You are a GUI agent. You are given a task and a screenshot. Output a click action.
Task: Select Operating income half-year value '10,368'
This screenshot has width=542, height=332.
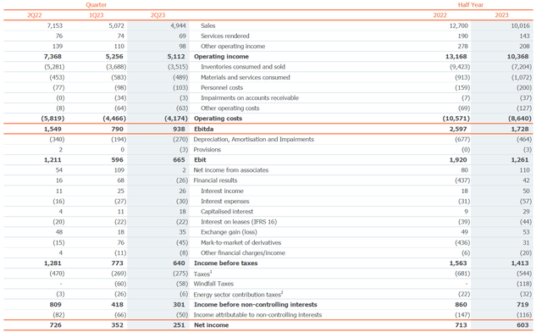[517, 57]
